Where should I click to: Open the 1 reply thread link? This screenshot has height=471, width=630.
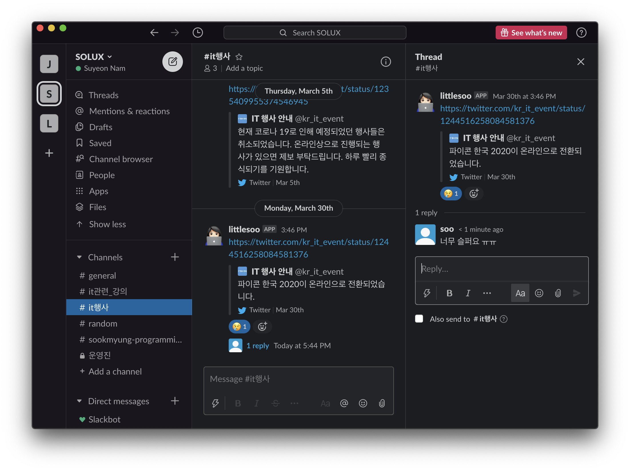tap(258, 346)
